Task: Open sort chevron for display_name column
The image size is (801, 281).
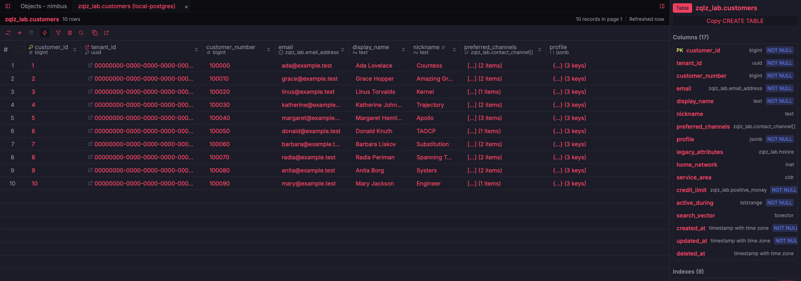Action: point(403,50)
